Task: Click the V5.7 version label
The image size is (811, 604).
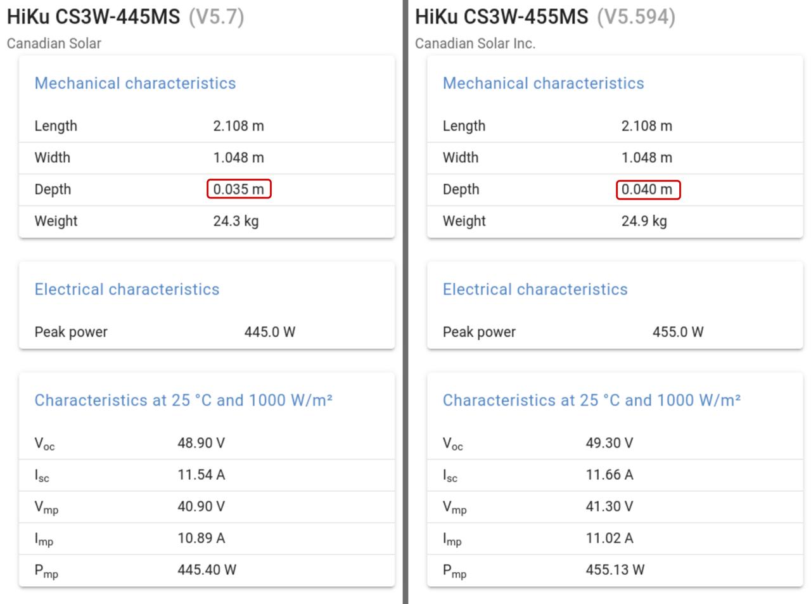Action: click(x=216, y=17)
